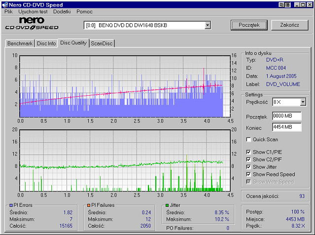Image resolution: width=315 pixels, height=235 pixels.
Task: Click PI Failures Całość value 2050
Action: [145, 226]
